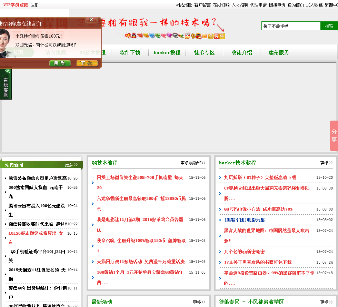Focus the search input field
The image size is (338, 307).
tap(291, 26)
